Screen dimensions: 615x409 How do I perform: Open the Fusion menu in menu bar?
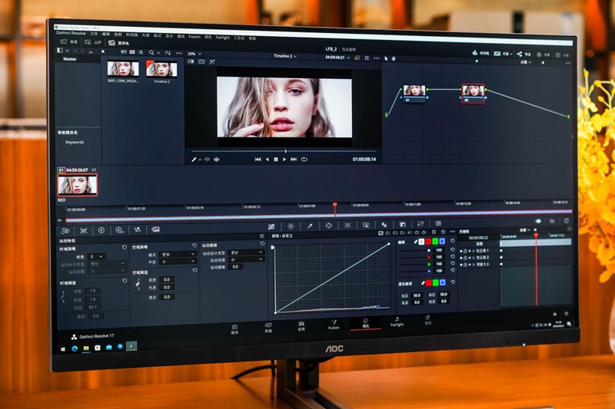click(194, 36)
